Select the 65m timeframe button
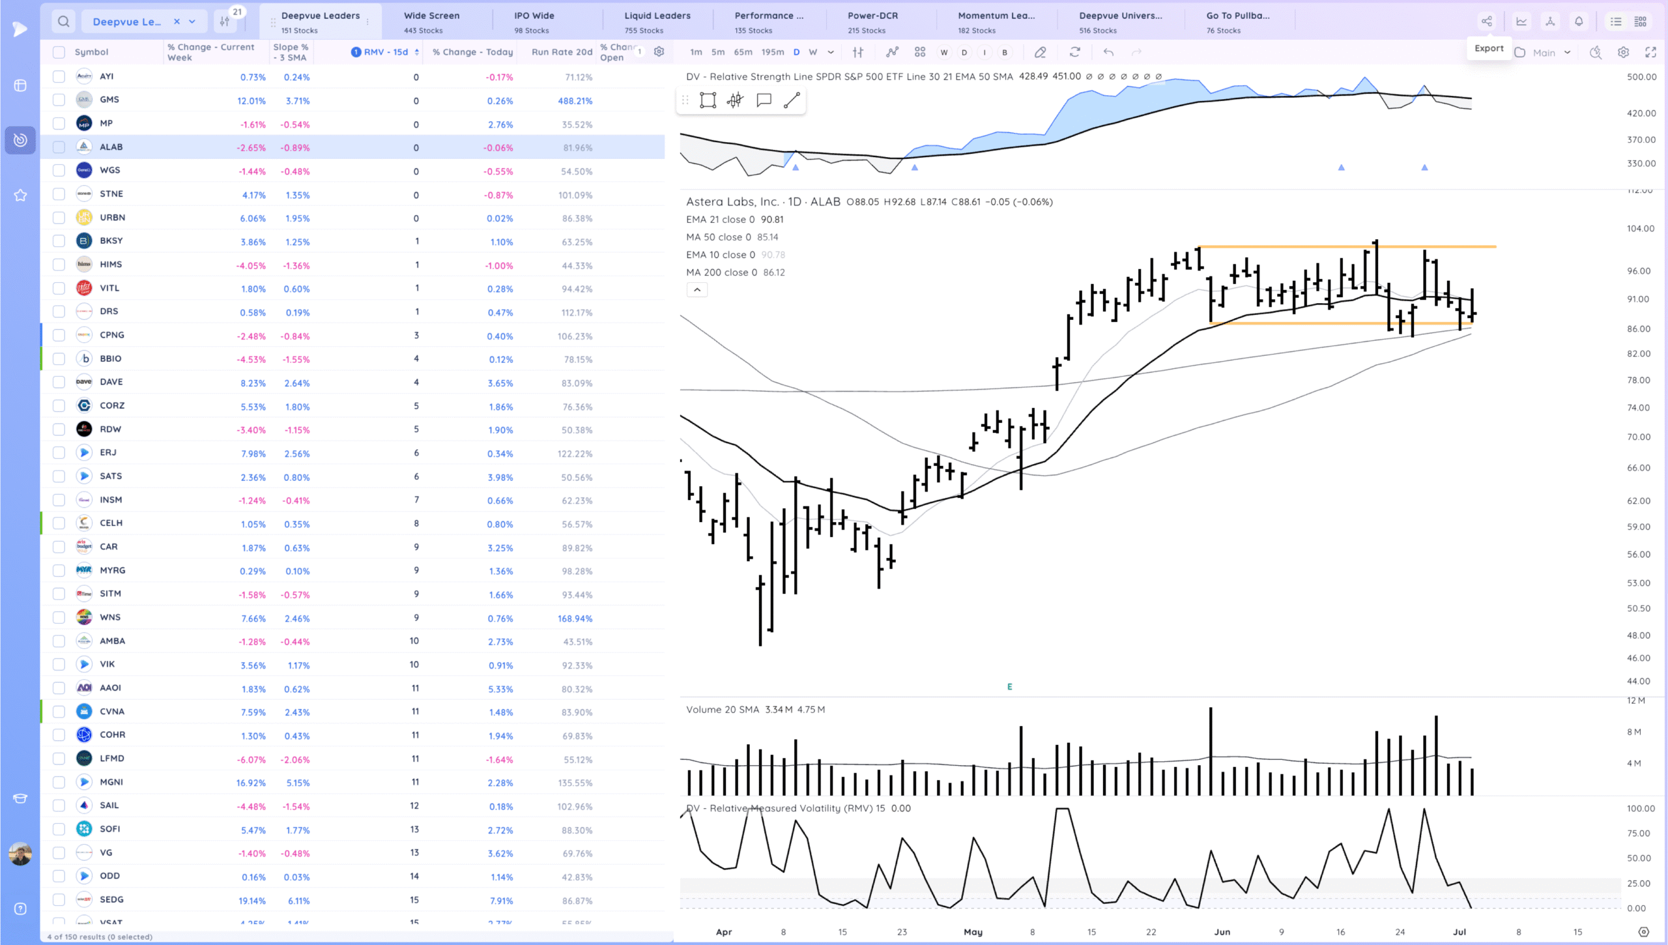This screenshot has height=945, width=1668. [x=743, y=52]
